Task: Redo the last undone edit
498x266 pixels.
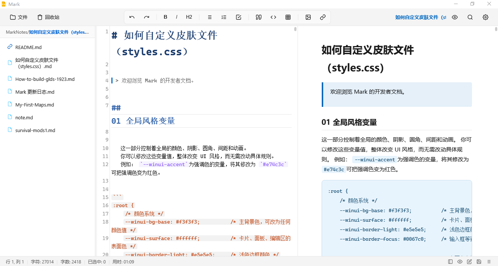Action: point(147,17)
